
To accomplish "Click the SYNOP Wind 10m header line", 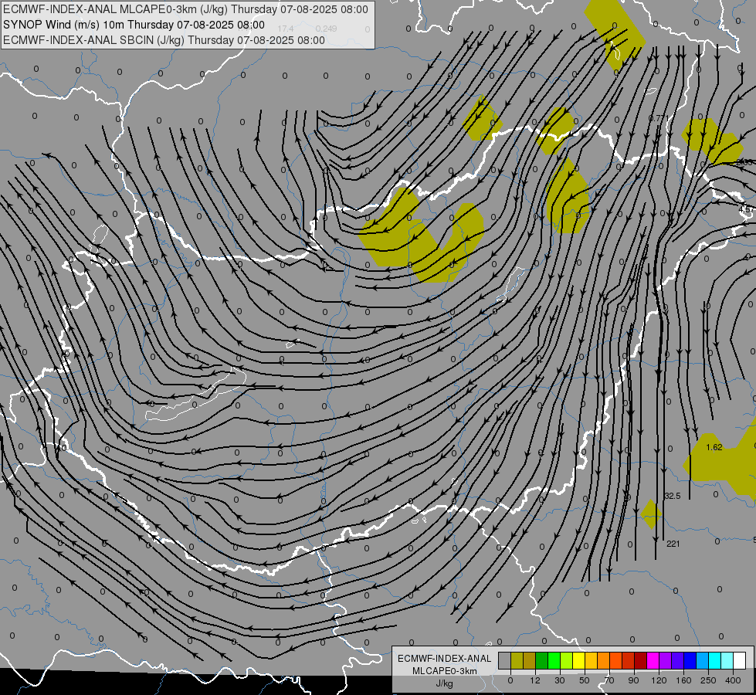I will coord(134,25).
